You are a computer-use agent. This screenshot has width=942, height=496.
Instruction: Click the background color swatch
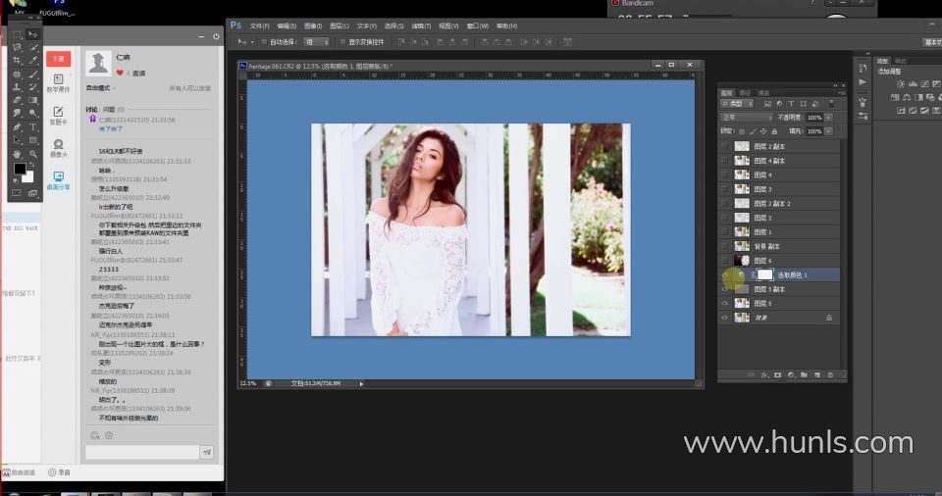[27, 176]
